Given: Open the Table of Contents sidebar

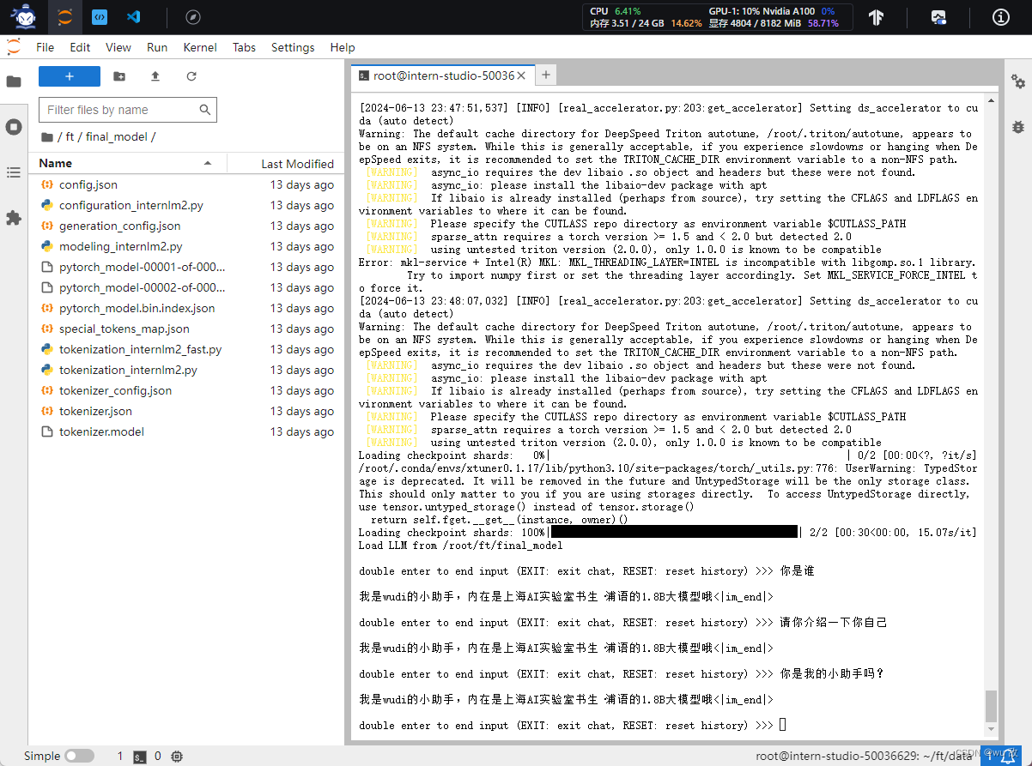Looking at the screenshot, I should pos(14,172).
